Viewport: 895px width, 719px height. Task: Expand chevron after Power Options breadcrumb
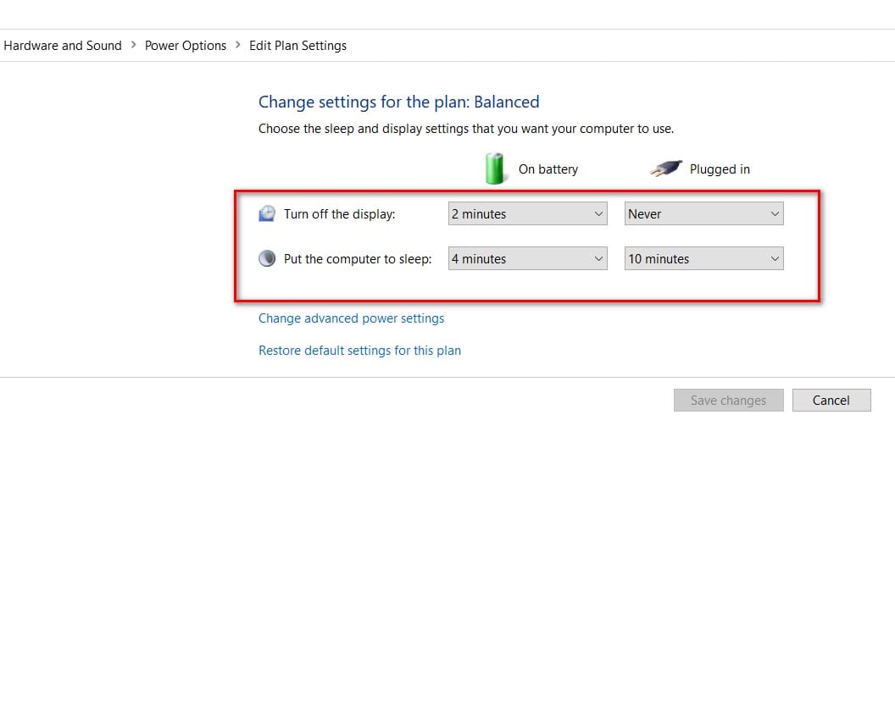(238, 45)
